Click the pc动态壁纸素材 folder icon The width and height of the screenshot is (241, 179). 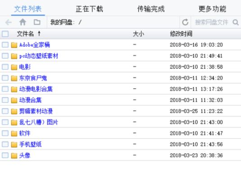(14, 56)
